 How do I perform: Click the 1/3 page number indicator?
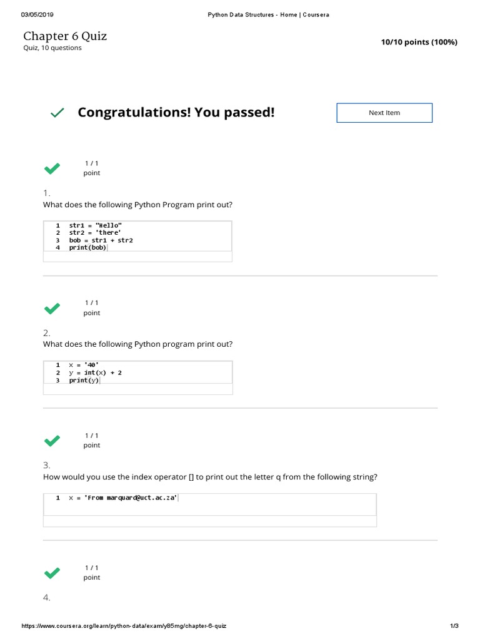[454, 626]
